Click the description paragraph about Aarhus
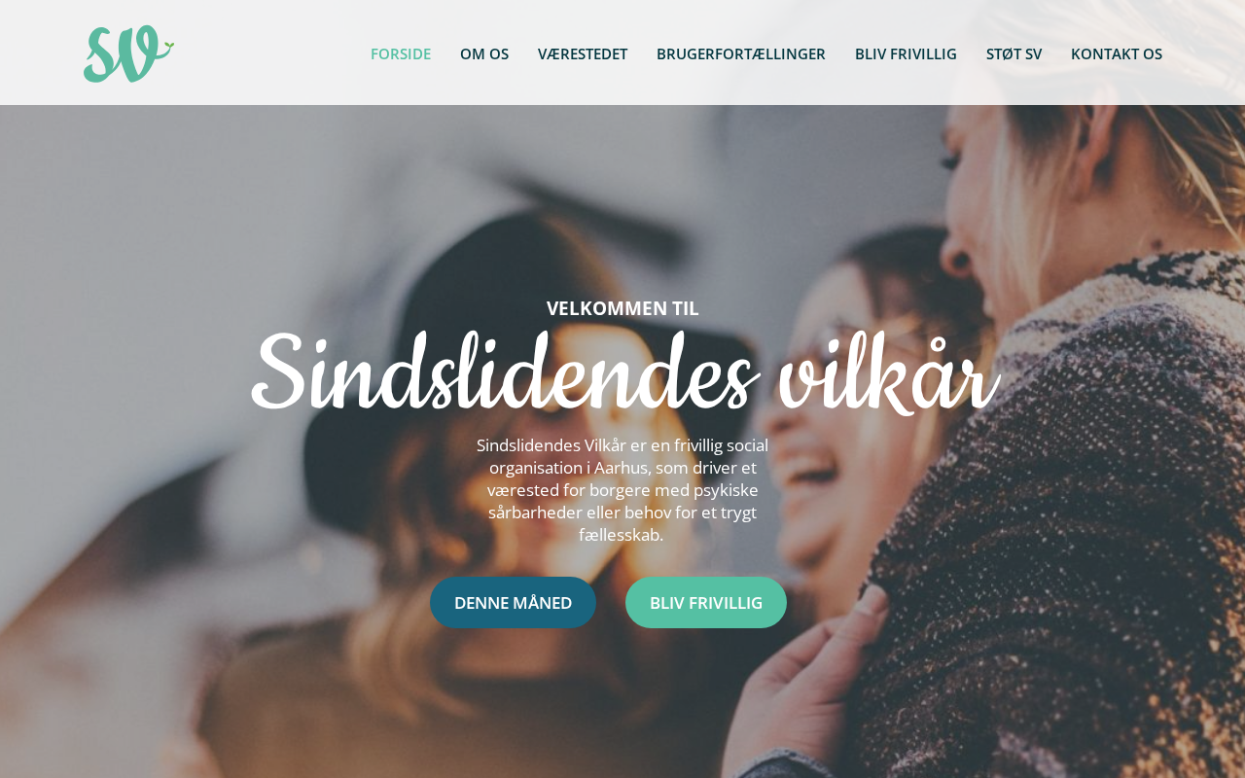The image size is (1245, 778). click(x=622, y=490)
